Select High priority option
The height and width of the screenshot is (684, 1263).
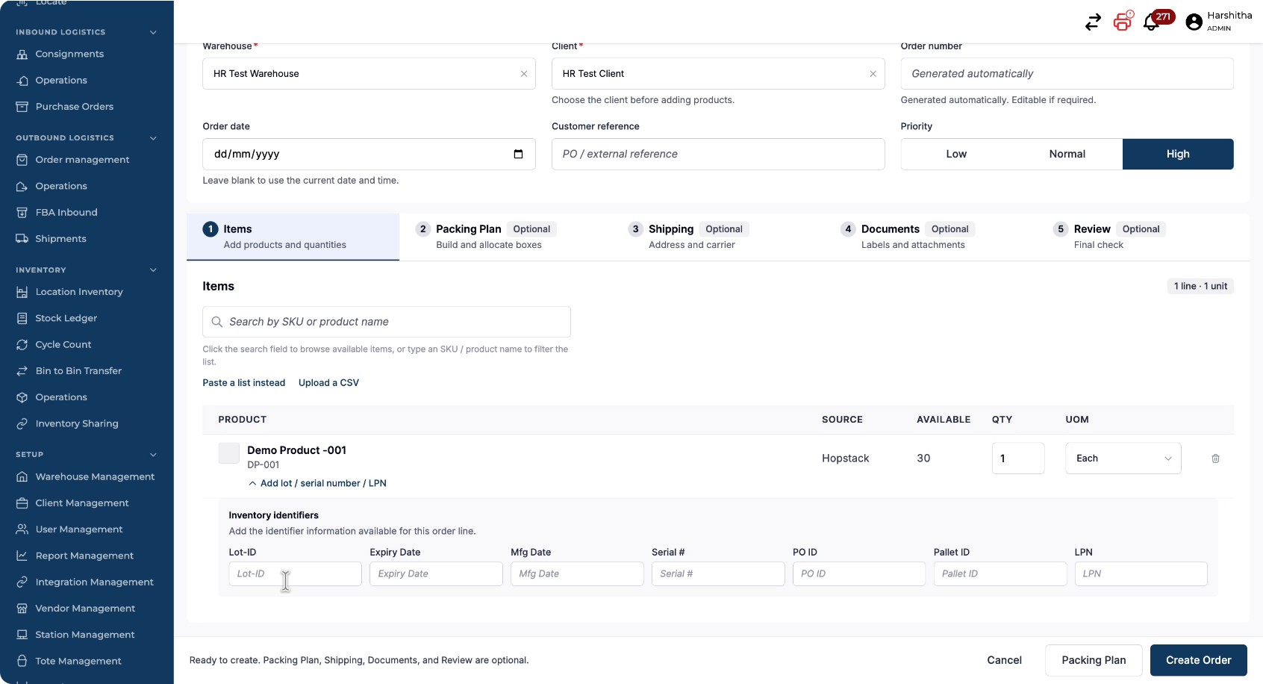point(1178,154)
